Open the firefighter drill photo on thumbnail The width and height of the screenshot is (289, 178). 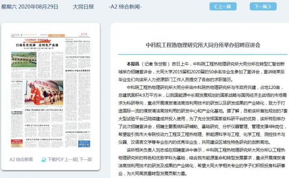pyautogui.click(x=44, y=93)
